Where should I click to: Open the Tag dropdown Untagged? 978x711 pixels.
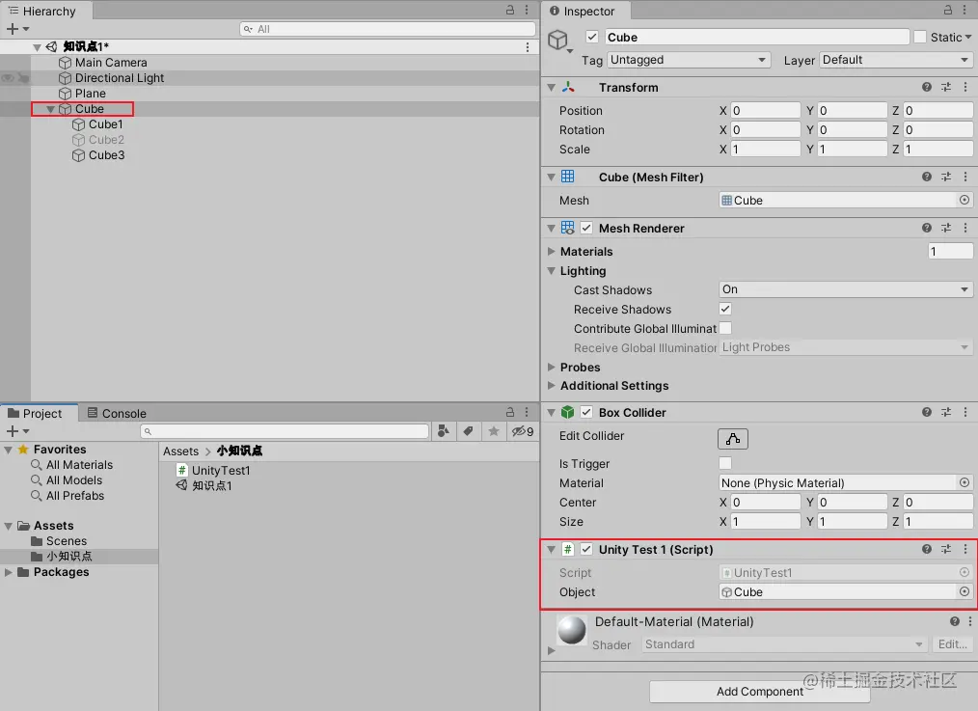coord(689,60)
